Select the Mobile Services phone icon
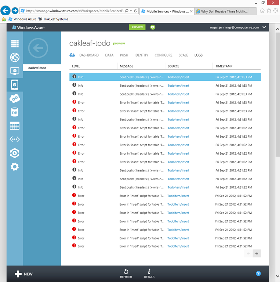 pos(15,85)
